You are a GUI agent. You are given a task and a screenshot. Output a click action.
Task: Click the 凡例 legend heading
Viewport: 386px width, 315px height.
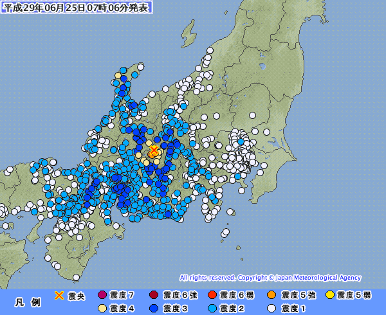tap(28, 302)
